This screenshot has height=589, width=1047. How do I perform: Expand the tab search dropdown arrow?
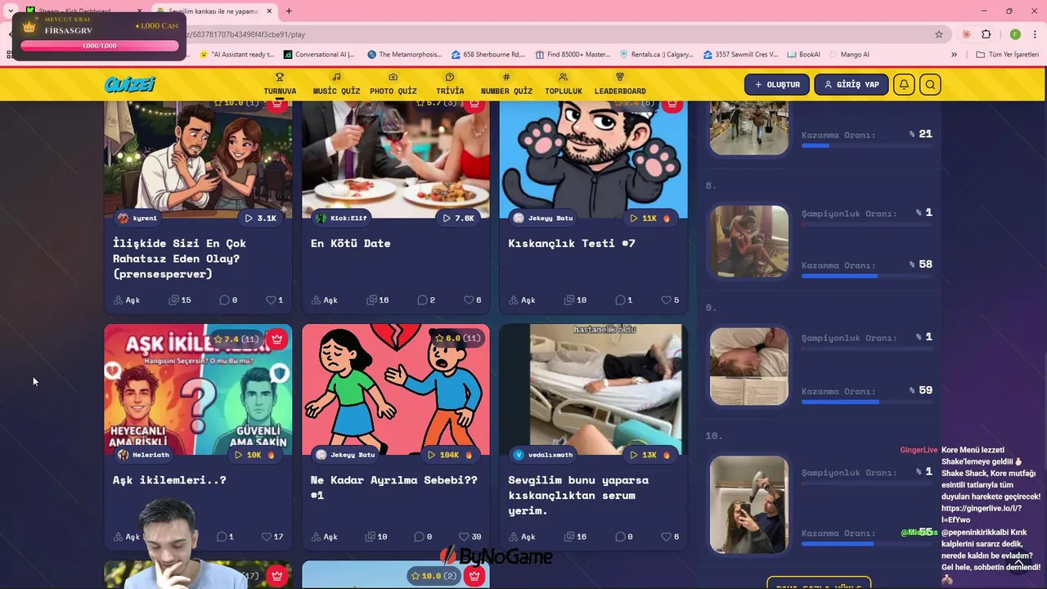11,11
